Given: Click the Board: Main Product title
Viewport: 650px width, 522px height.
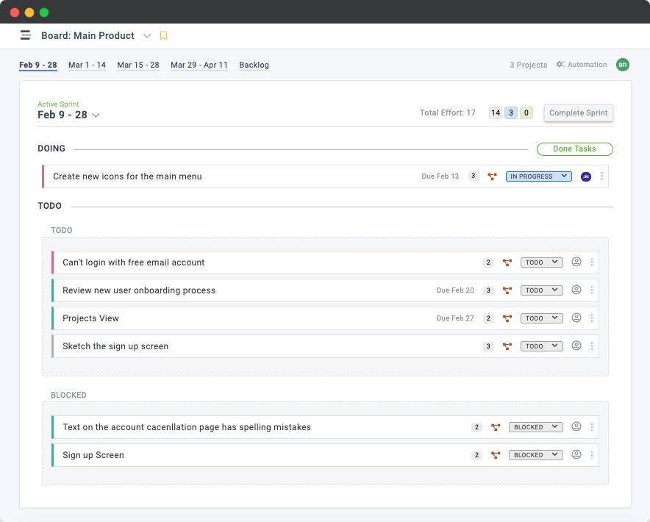Looking at the screenshot, I should (x=88, y=35).
